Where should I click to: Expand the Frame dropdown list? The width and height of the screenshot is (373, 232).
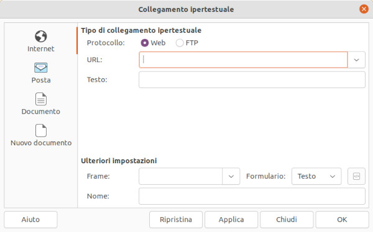point(231,176)
